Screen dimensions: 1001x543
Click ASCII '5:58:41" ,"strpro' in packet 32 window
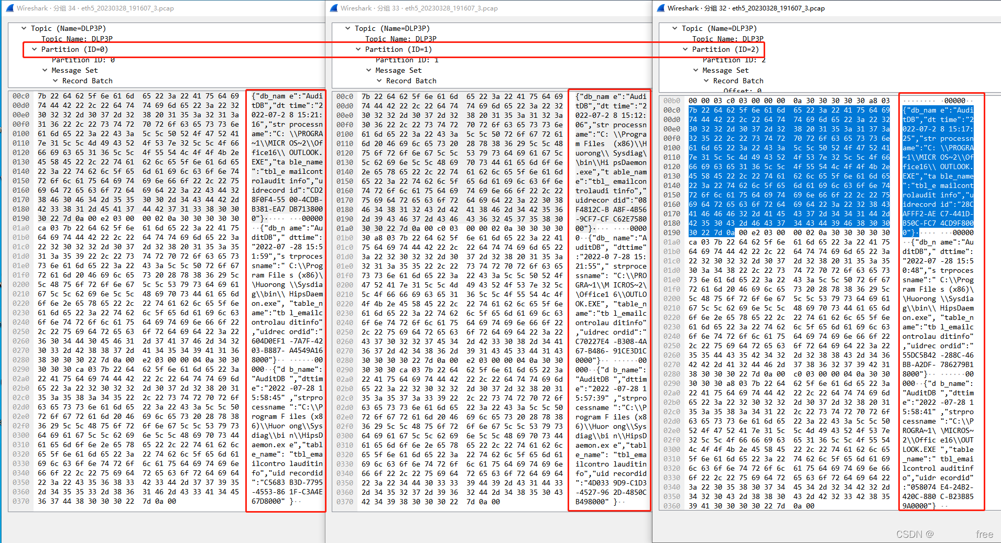[938, 412]
